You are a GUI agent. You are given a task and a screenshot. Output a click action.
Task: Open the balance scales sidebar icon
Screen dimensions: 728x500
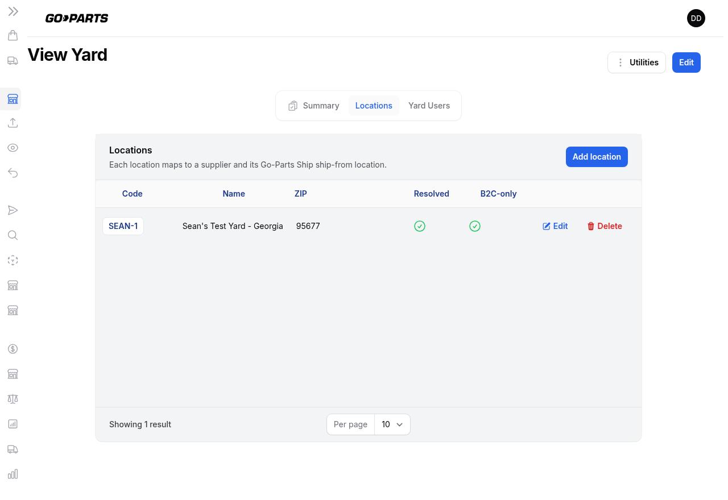click(x=13, y=399)
